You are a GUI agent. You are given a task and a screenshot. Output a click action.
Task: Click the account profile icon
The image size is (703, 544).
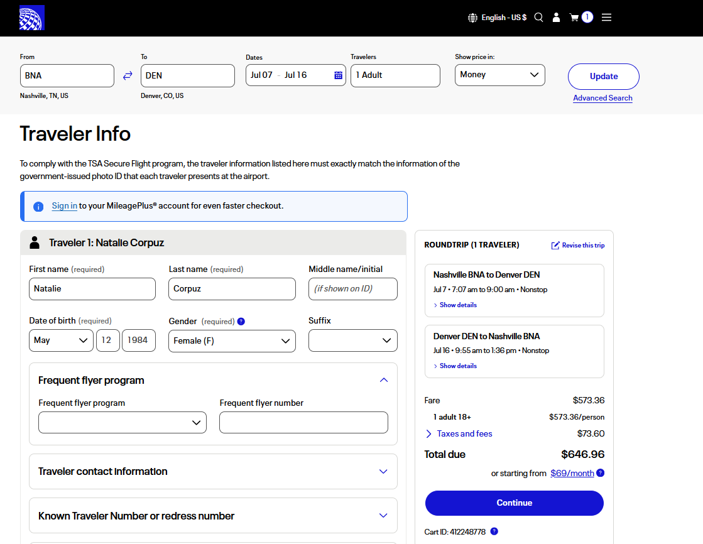tap(556, 18)
